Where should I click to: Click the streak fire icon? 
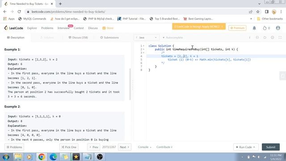tap(265, 28)
